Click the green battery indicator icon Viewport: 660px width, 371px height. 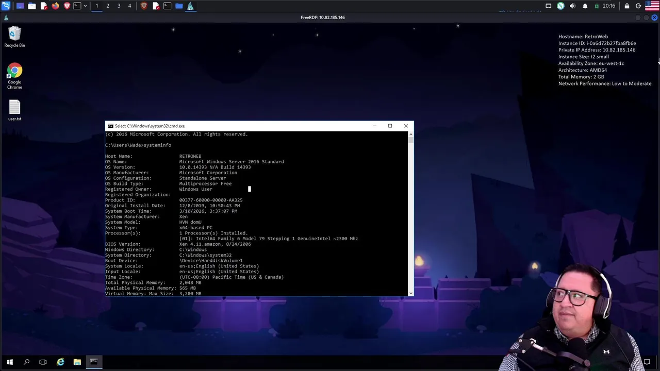coord(597,6)
